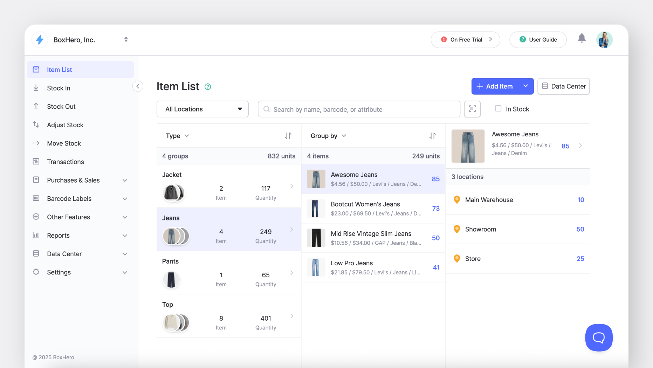Go to Stock In in the sidebar
This screenshot has height=368, width=653.
click(59, 88)
